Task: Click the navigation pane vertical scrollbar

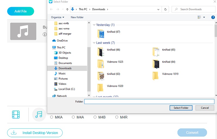Action: pyautogui.click(x=89, y=68)
